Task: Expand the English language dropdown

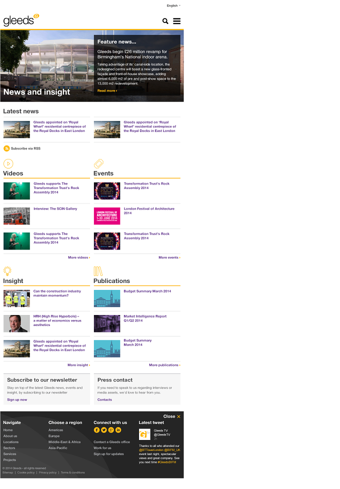Action: (173, 5)
